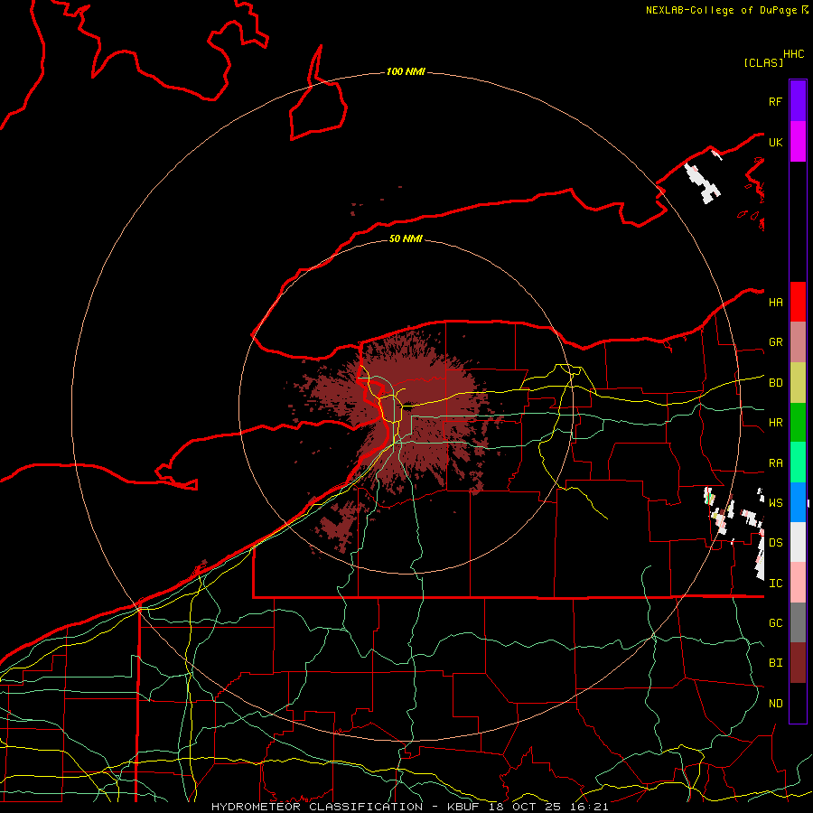Click the HR legend label
This screenshot has height=813, width=813.
(775, 423)
